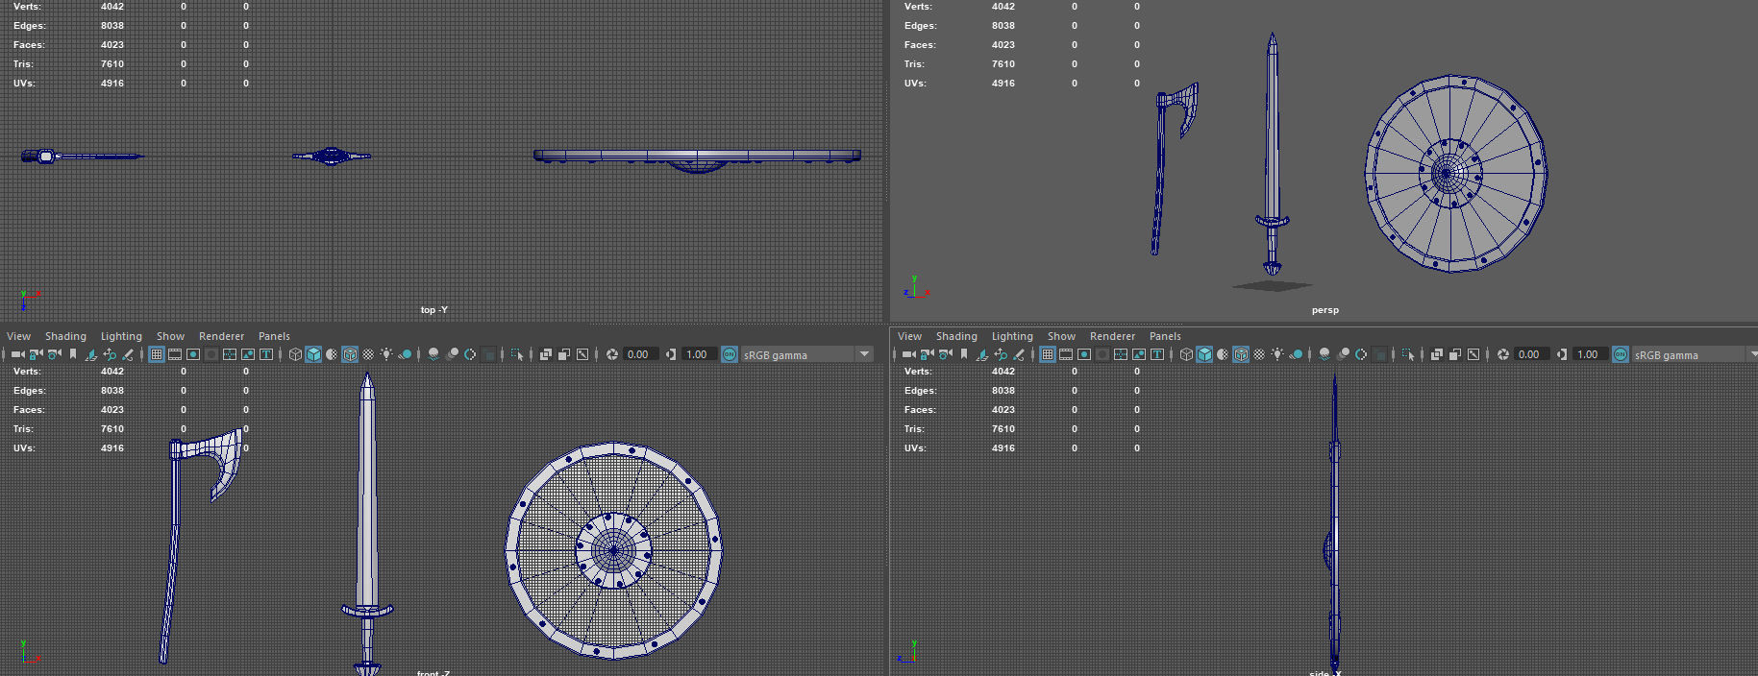Click Exposure aperture icon in front panel toolbar
Image resolution: width=1758 pixels, height=676 pixels.
click(611, 354)
